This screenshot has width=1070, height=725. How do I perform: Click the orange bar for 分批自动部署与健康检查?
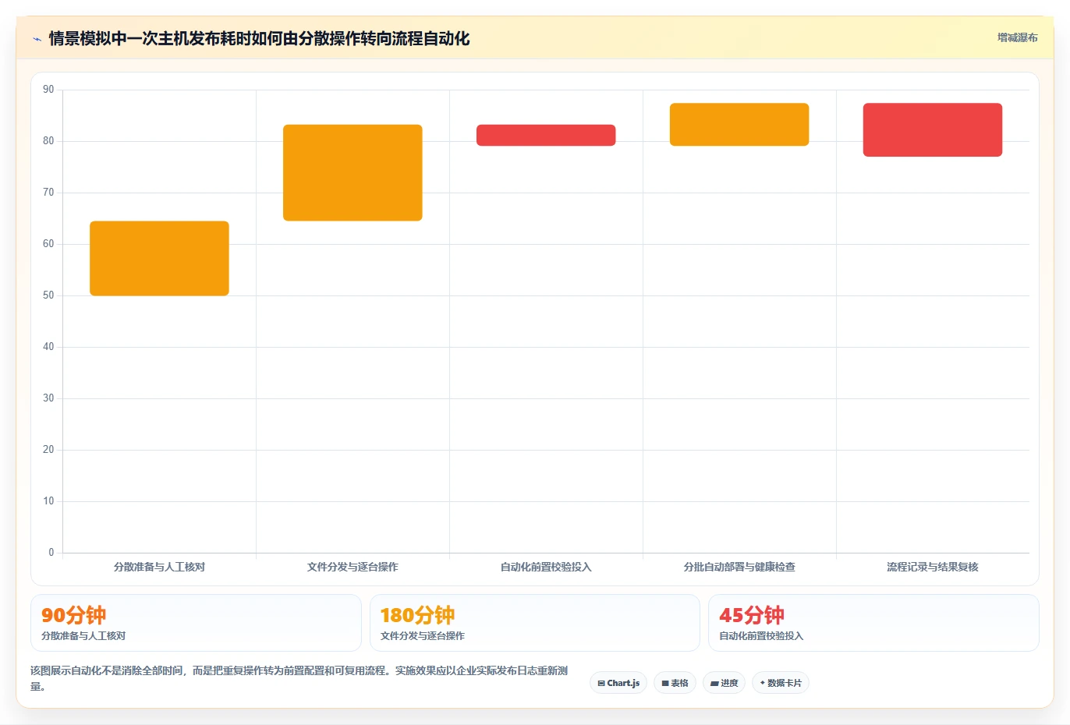click(x=739, y=124)
